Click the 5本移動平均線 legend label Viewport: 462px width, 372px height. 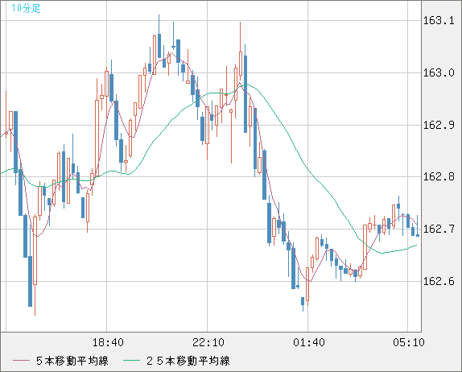tap(72, 361)
